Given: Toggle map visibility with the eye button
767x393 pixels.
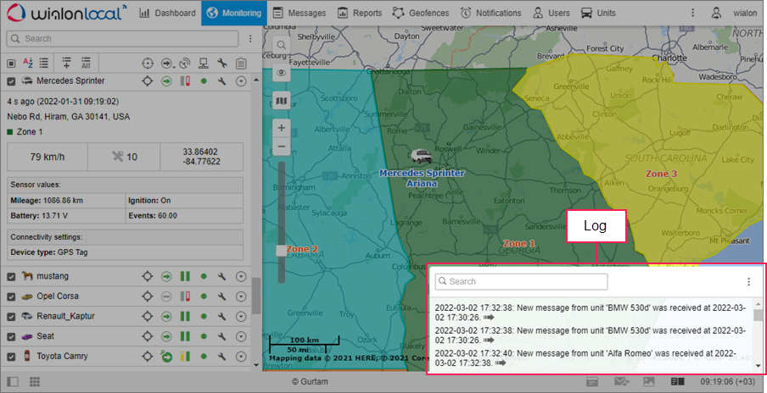Looking at the screenshot, I should coord(282,73).
